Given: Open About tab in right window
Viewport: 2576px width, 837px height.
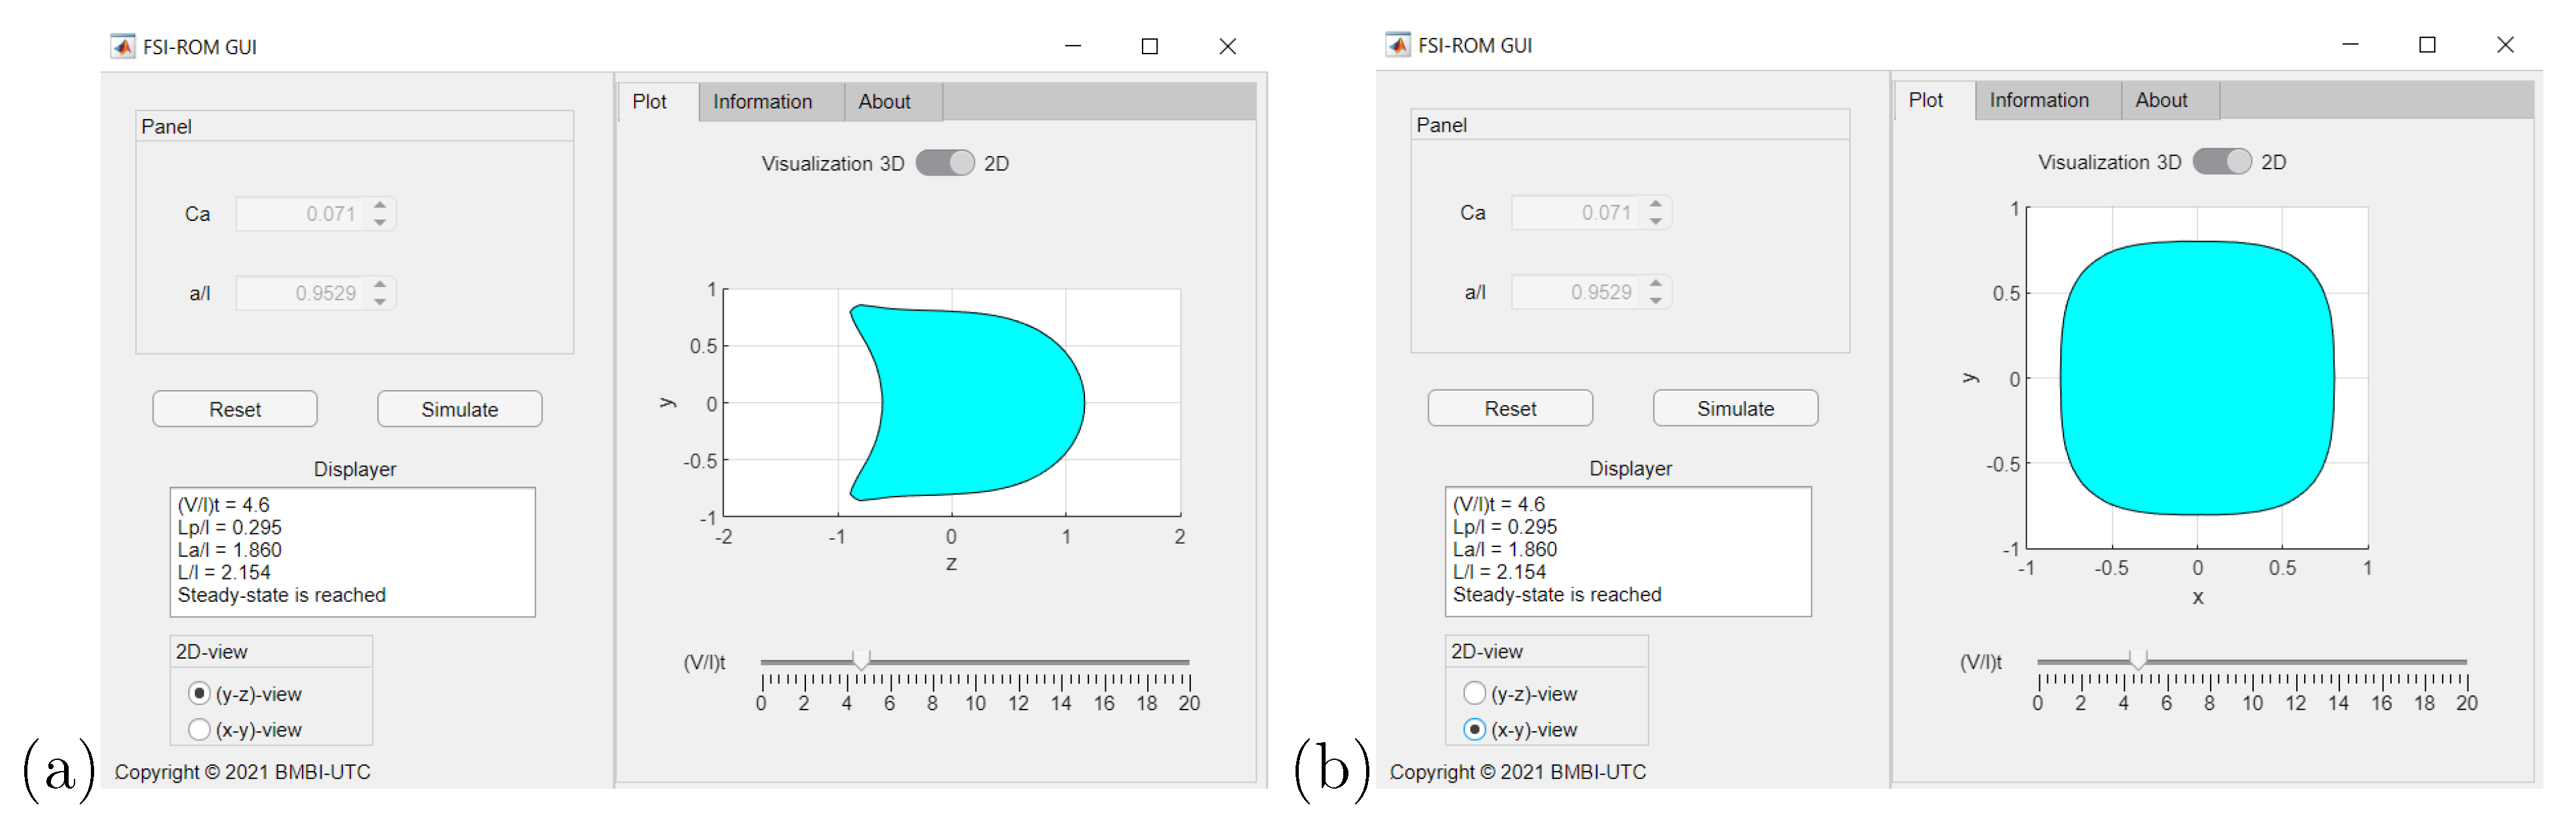Looking at the screenshot, I should tap(2161, 100).
